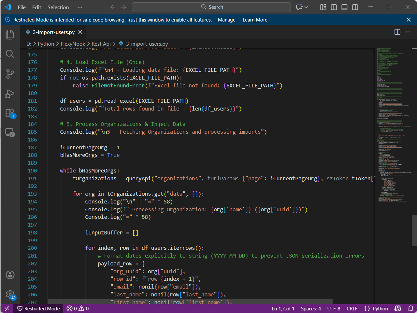Open notifications bell in status bar
The width and height of the screenshot is (417, 313).
click(x=411, y=308)
